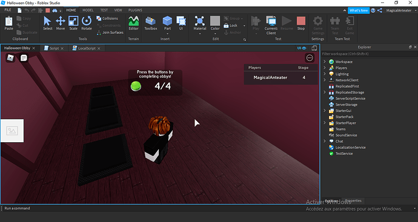Click MagicalAnteater in the leaderboard
This screenshot has height=222, width=418.
coord(270,77)
